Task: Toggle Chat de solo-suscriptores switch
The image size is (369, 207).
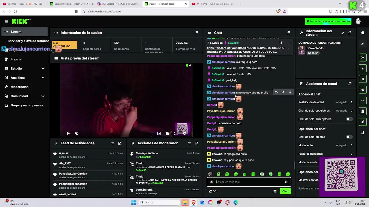Action: point(349,119)
